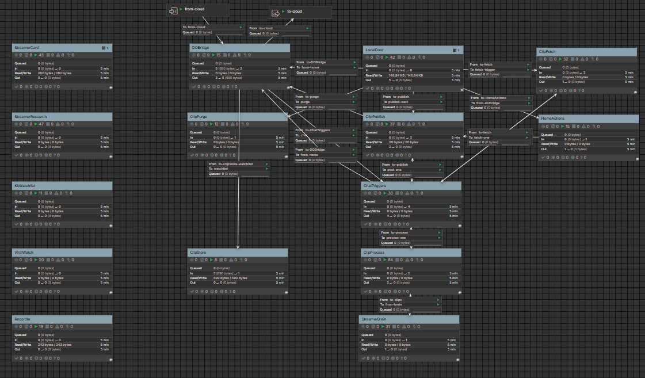Click the stopped square icon in ChatTriggers
This screenshot has height=378, width=645.
(x=396, y=193)
